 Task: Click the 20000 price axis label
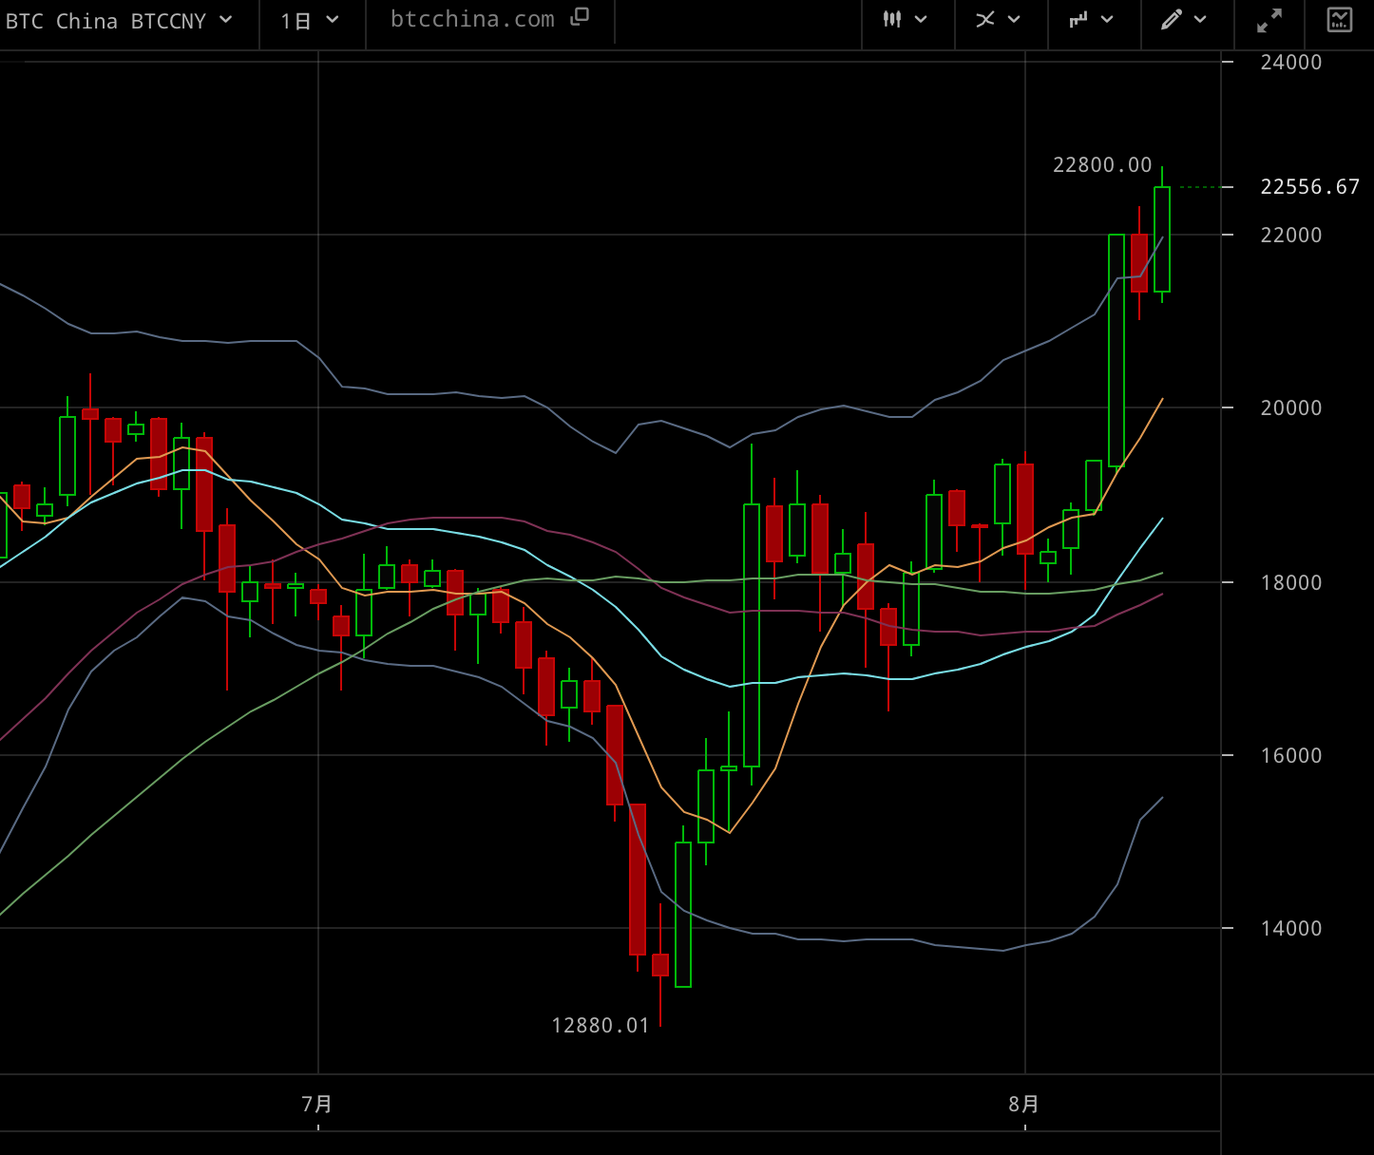(x=1291, y=408)
